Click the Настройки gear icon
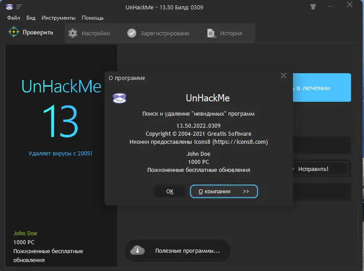The image size is (364, 271). 73,33
